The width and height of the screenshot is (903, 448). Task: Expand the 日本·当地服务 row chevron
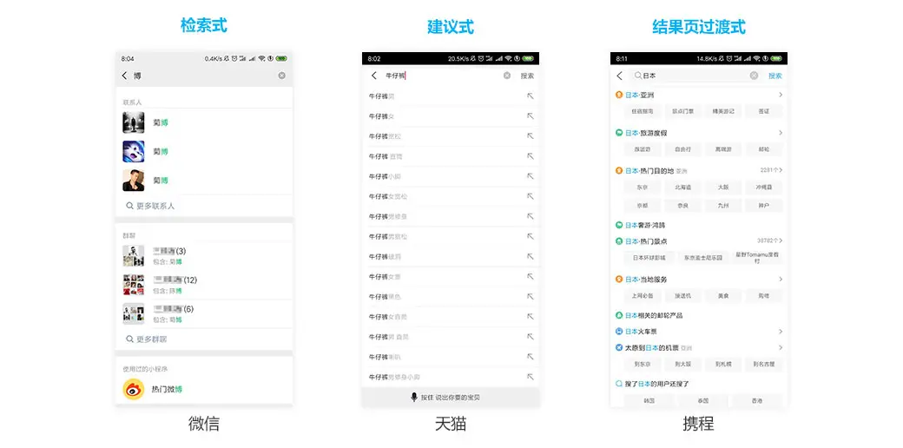tap(781, 280)
